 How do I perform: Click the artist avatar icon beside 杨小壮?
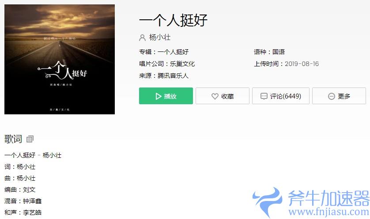[142, 37]
